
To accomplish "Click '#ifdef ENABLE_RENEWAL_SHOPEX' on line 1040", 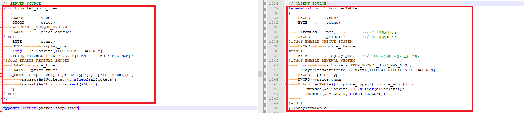I will click(322, 61).
